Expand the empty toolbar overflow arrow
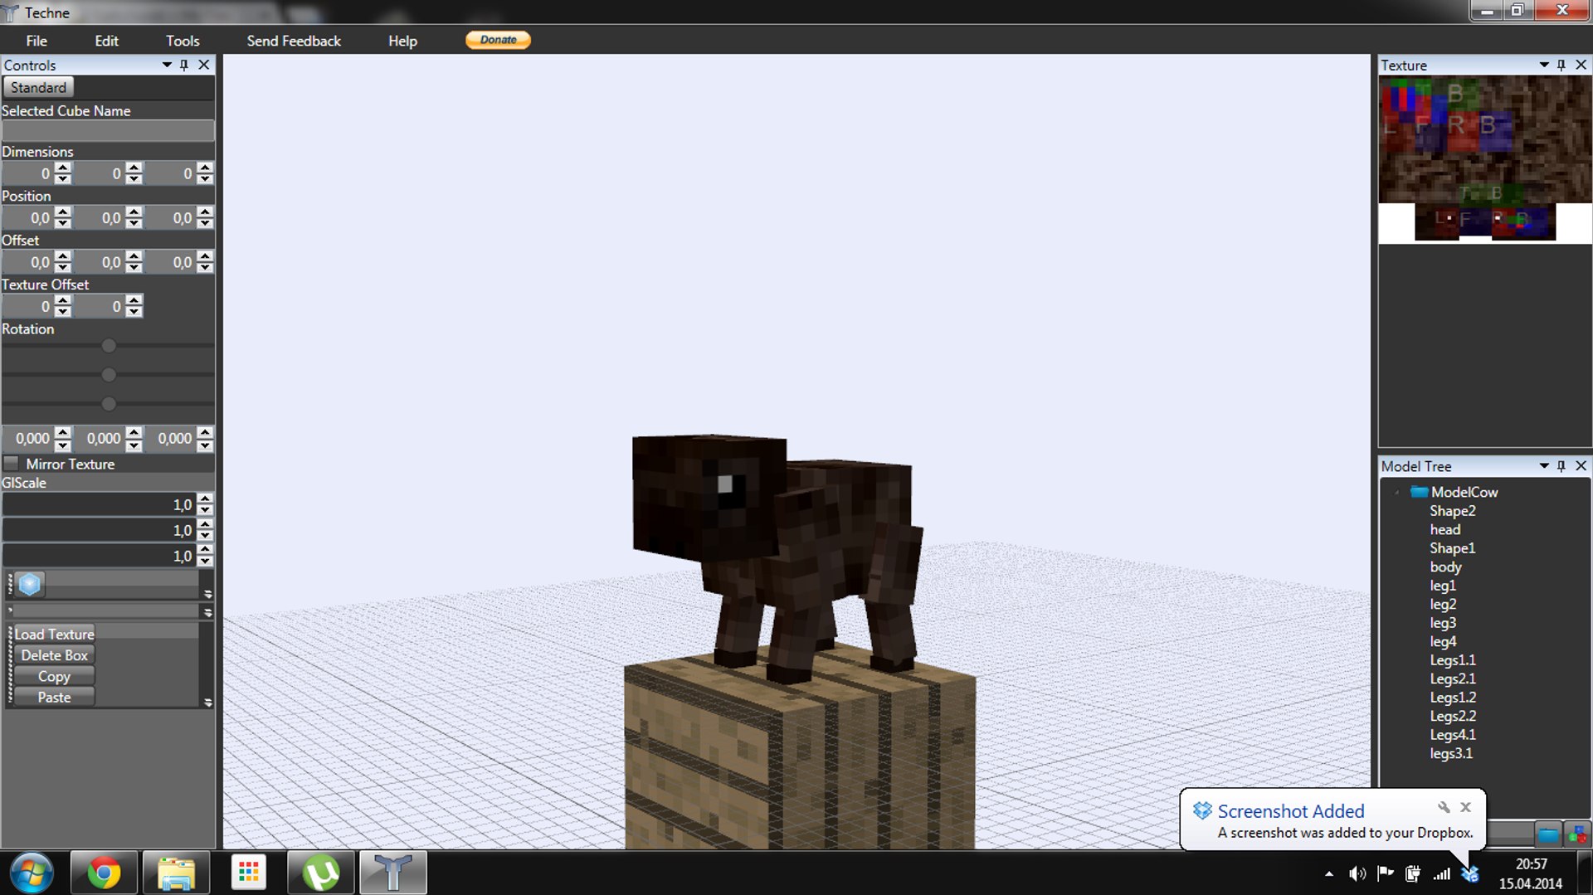The image size is (1593, 895). (208, 612)
